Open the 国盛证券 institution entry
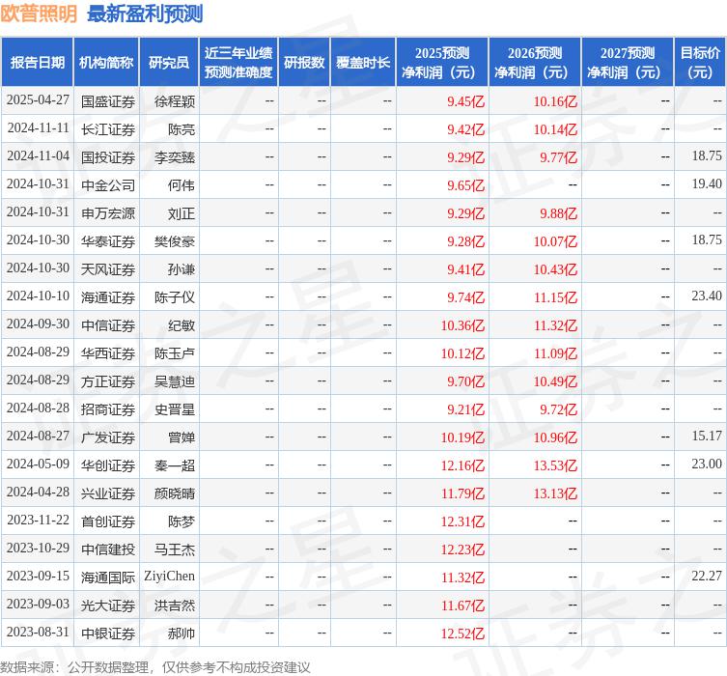The image size is (727, 676). pos(108,100)
